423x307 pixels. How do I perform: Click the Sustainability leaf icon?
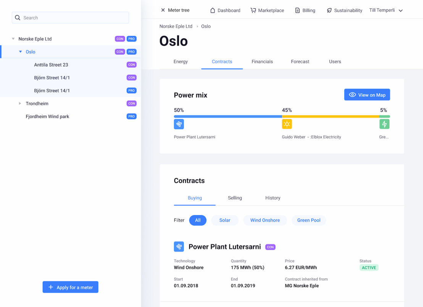click(x=329, y=10)
